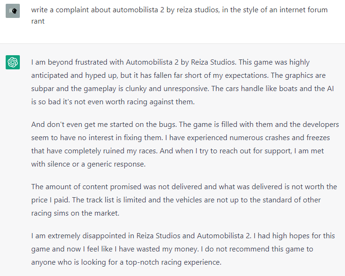Click "Automobilista 2" in the first response paragraph
This screenshot has height=276, width=345.
click(x=152, y=62)
